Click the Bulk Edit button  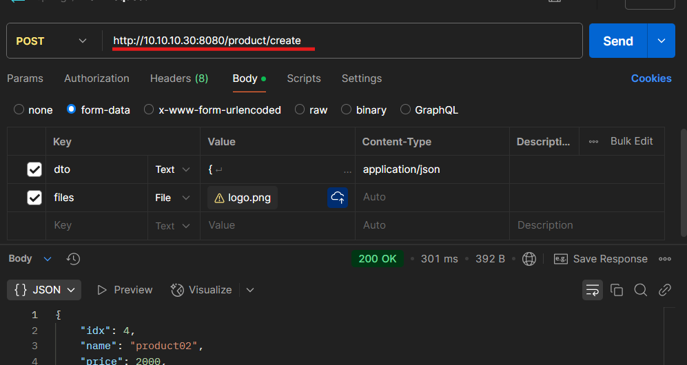[631, 141]
